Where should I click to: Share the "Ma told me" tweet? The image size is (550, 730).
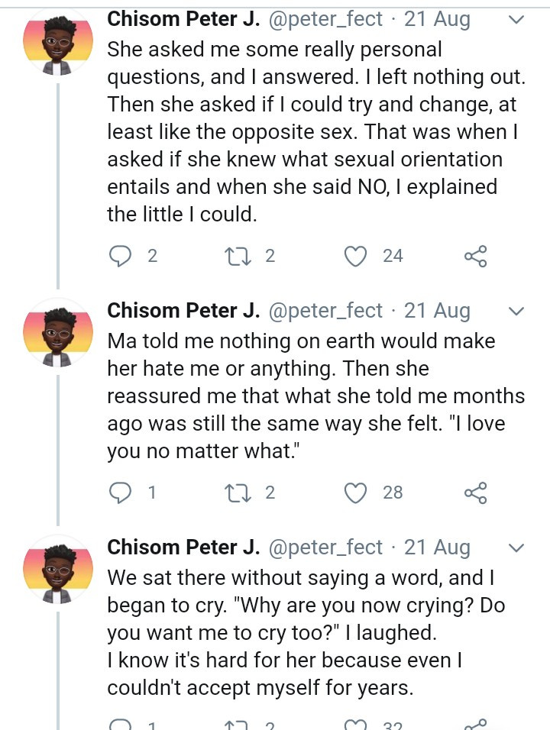pos(475,493)
